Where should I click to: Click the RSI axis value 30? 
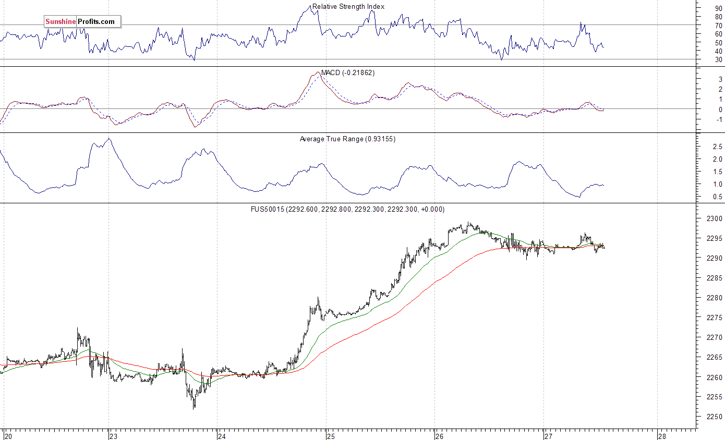pyautogui.click(x=718, y=59)
